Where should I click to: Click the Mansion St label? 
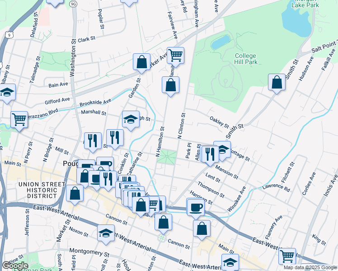227,172
